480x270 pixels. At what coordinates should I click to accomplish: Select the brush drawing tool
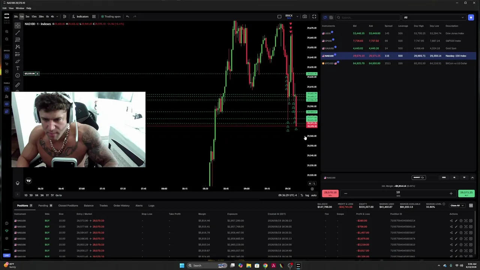18,61
